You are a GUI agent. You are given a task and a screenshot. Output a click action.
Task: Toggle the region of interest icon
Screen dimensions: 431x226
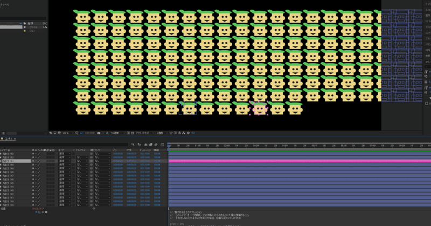point(128,133)
